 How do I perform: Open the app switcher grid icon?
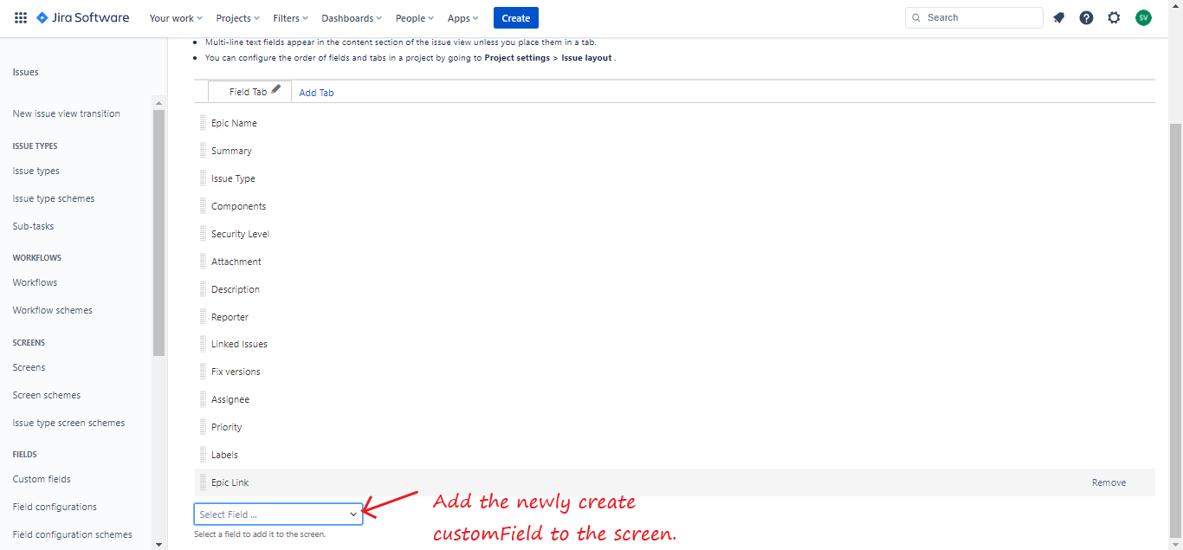pos(21,17)
